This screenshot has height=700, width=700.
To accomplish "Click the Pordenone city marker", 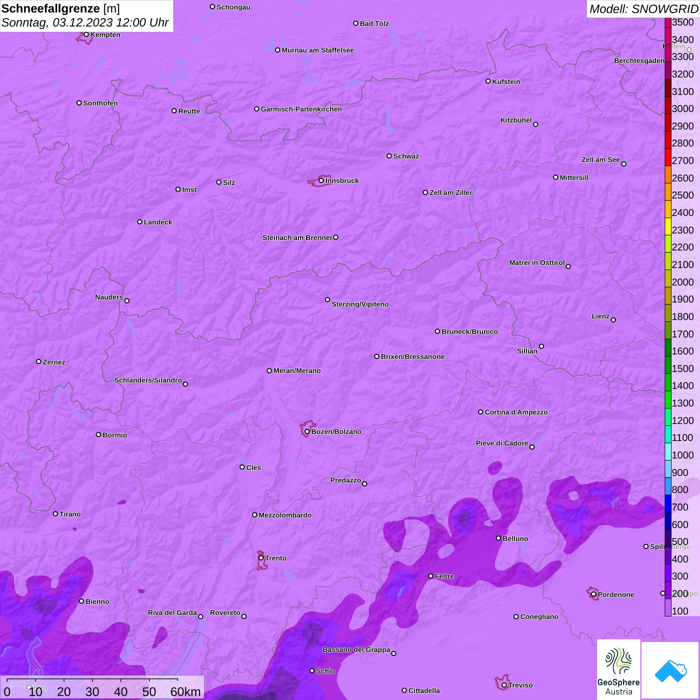I will click(593, 594).
